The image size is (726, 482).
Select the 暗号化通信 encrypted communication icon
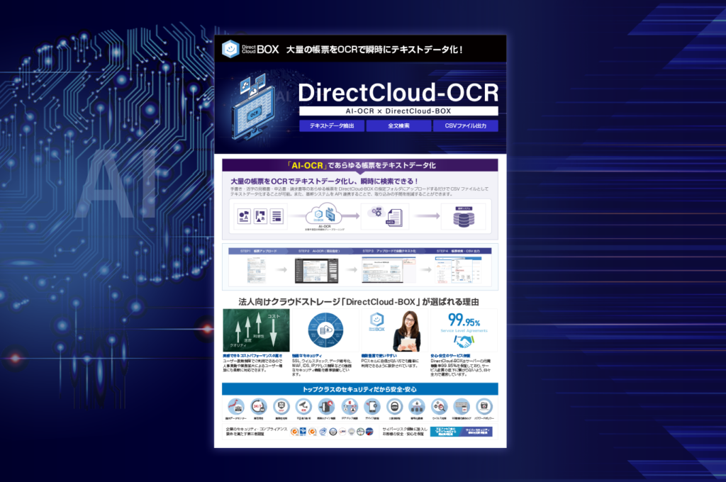[x=415, y=405]
